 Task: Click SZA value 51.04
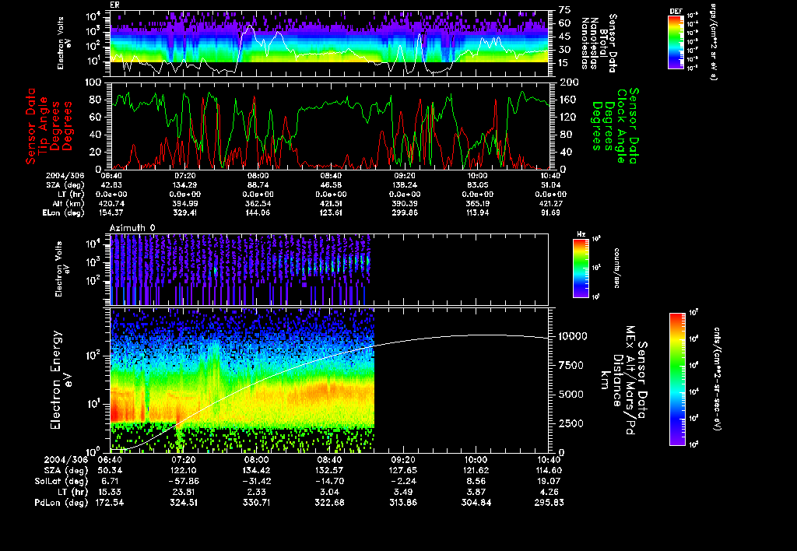[x=552, y=185]
